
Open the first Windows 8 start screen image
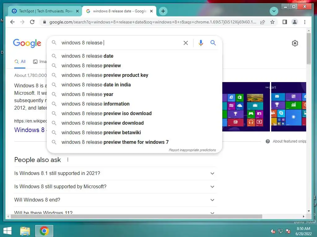[246, 106]
